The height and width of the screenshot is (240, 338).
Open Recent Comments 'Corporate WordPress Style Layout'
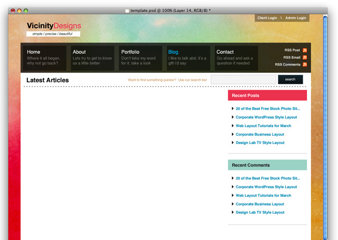(x=266, y=187)
